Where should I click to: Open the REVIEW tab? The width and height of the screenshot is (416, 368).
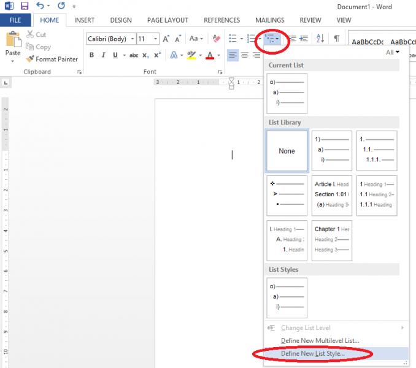click(x=310, y=20)
